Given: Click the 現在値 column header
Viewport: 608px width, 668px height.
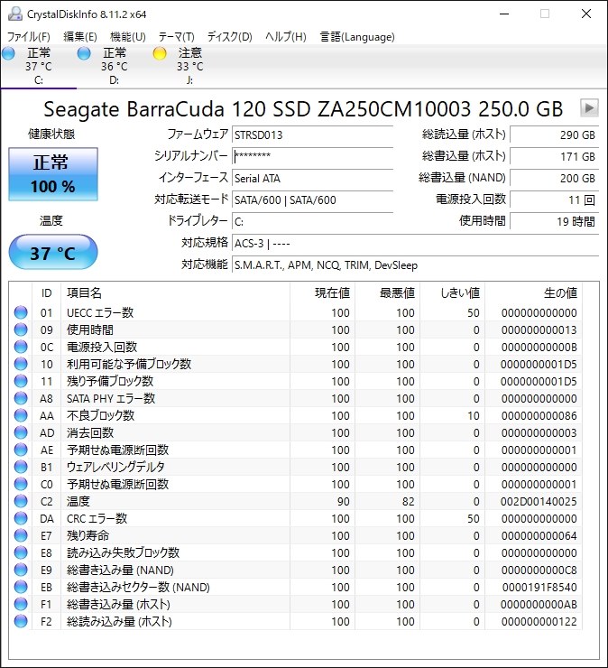Looking at the screenshot, I should [x=323, y=292].
